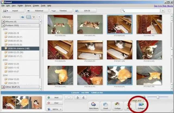Viewport: 174px width, 113px height.
Task: Open the Tools menu
Action: (43, 6)
